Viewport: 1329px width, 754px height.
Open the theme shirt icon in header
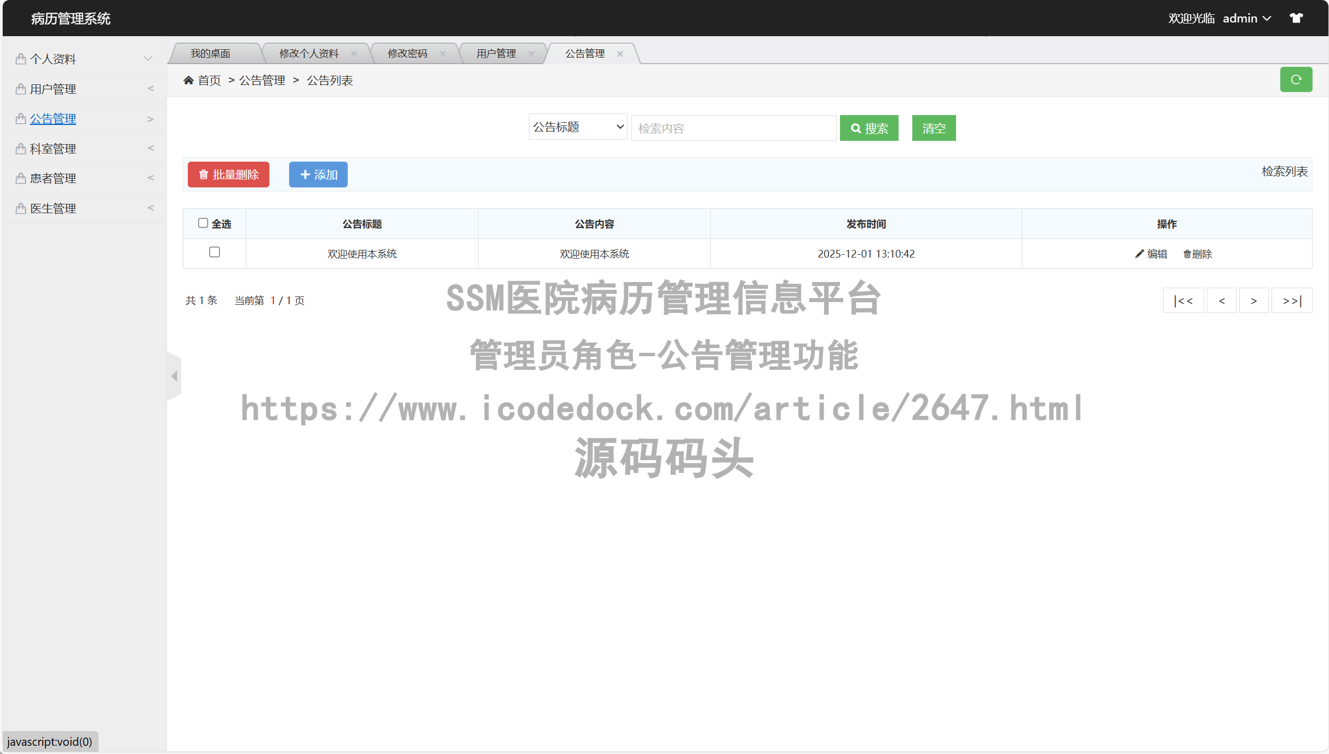tap(1296, 18)
